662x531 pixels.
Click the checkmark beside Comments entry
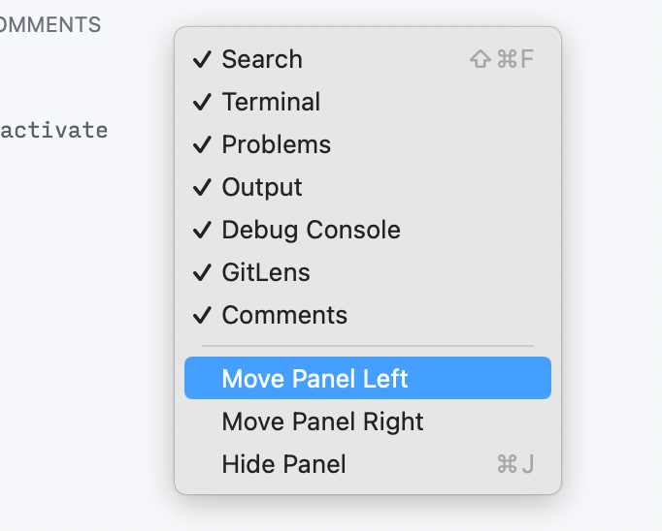click(x=202, y=316)
